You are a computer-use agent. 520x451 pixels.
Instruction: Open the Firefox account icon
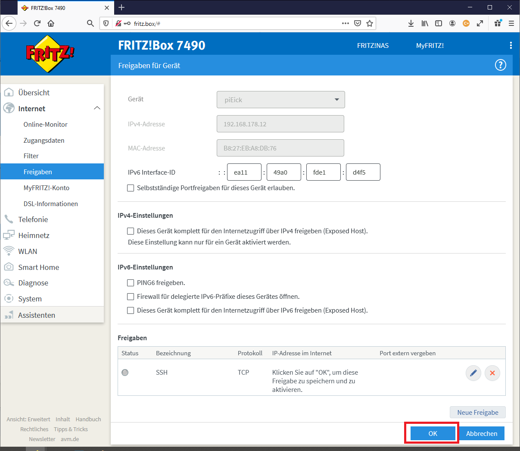pyautogui.click(x=452, y=23)
